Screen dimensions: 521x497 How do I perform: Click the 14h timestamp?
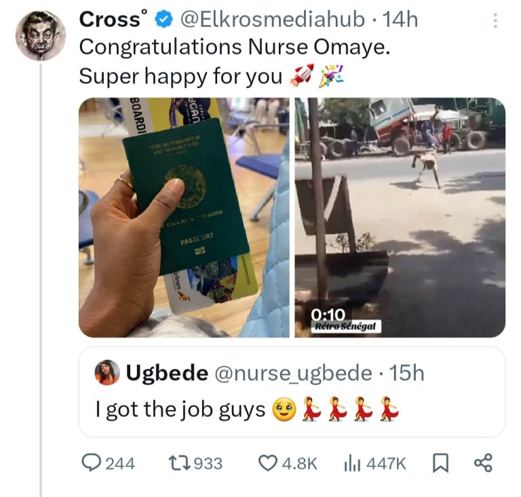400,20
